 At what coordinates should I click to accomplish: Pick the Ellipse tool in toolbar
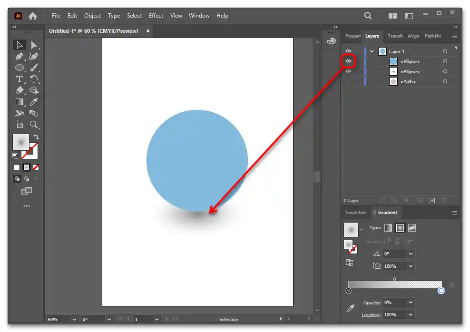(20, 68)
